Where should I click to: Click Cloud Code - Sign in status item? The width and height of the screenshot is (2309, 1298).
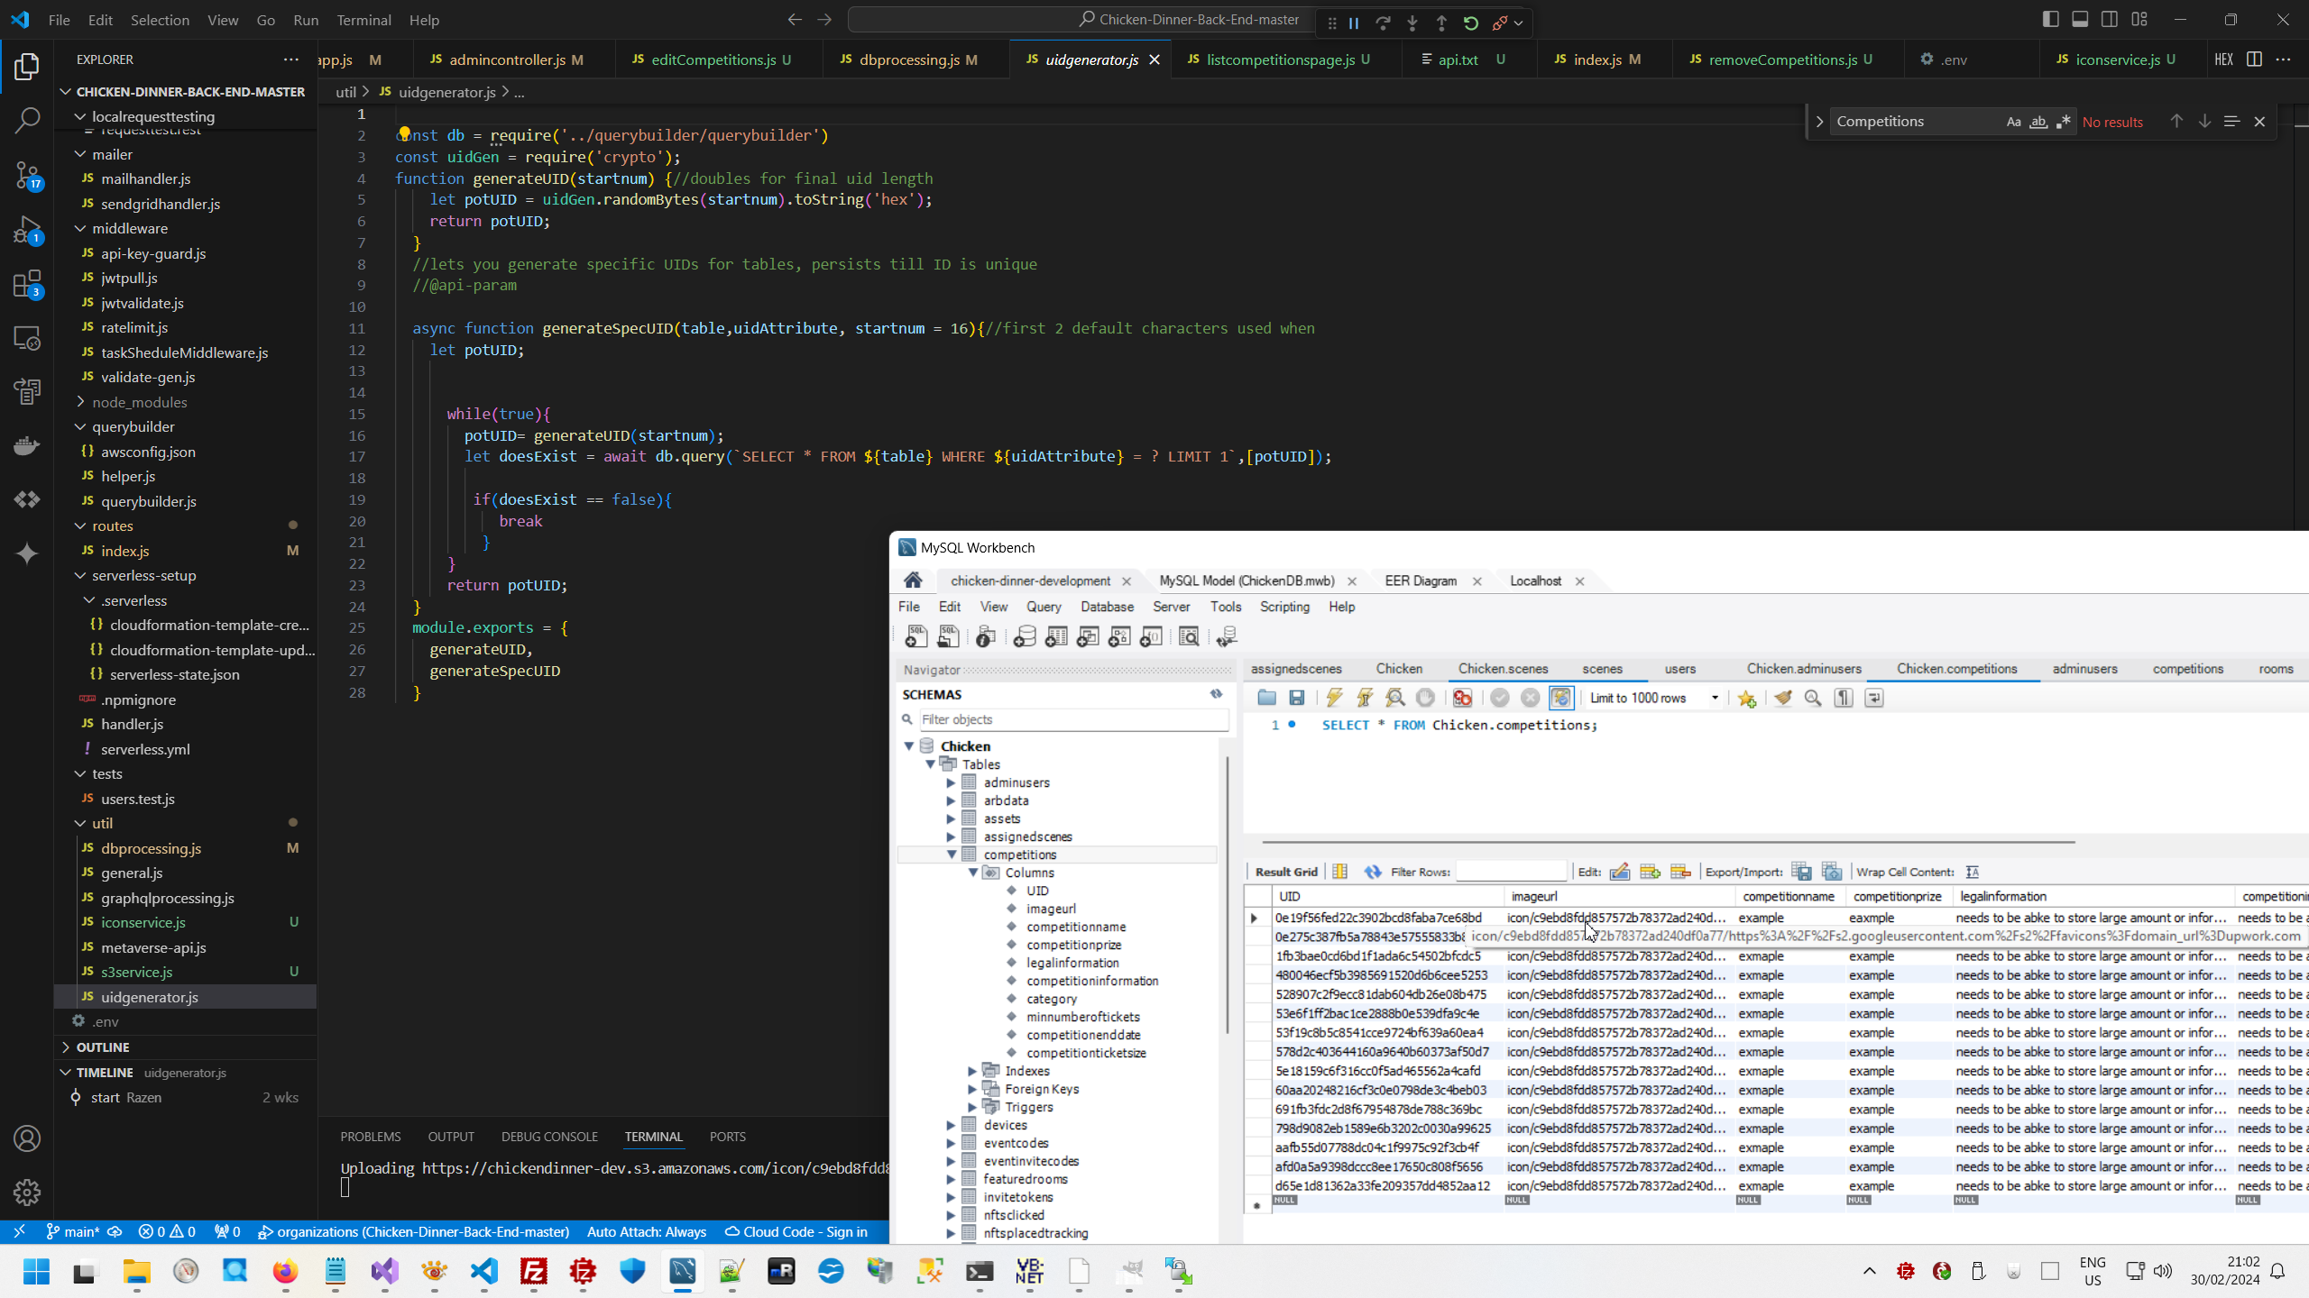796,1231
